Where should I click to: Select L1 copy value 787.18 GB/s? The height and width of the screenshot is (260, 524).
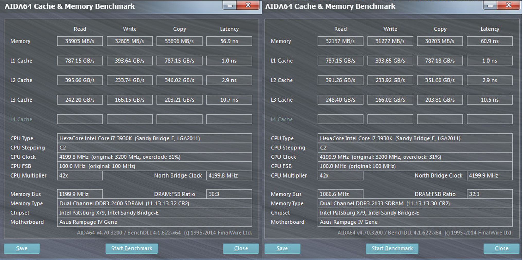[440, 61]
